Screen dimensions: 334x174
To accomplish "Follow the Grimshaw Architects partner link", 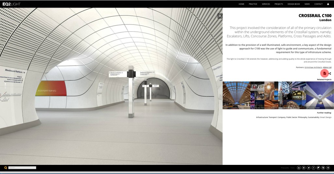I will tap(313, 67).
